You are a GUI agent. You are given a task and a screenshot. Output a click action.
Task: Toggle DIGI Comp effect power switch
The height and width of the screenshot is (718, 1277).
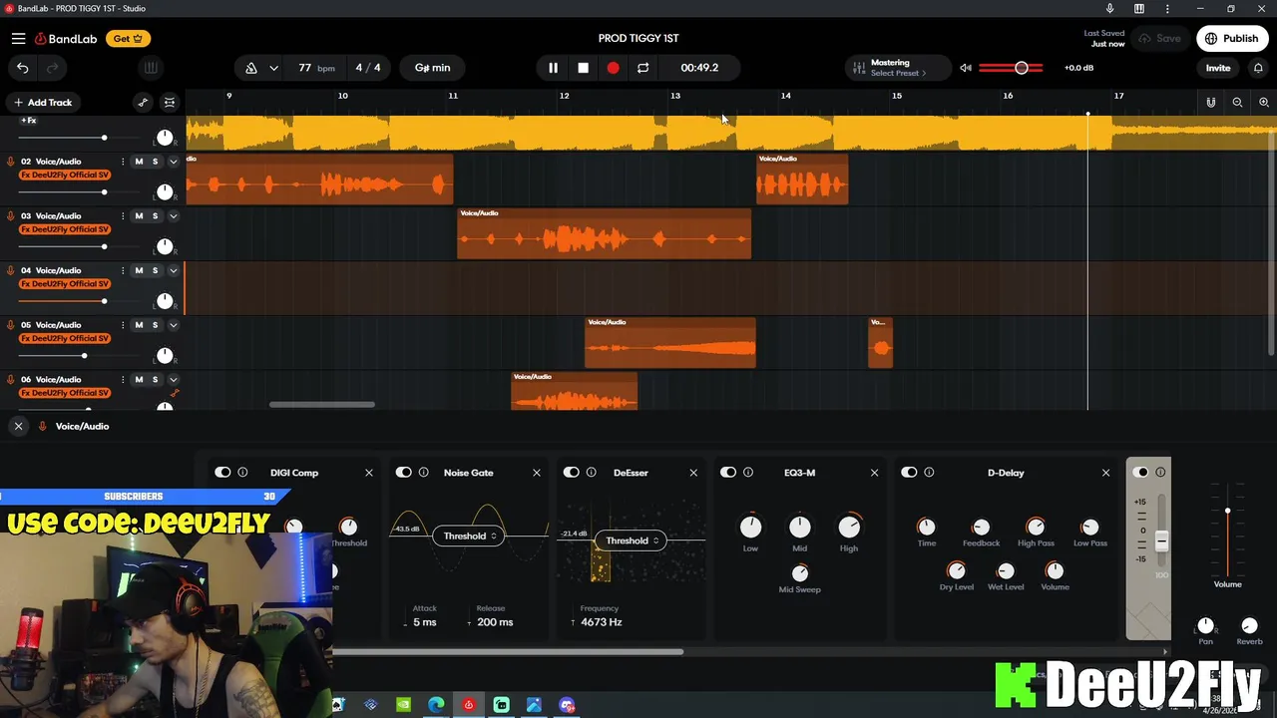[x=222, y=473]
